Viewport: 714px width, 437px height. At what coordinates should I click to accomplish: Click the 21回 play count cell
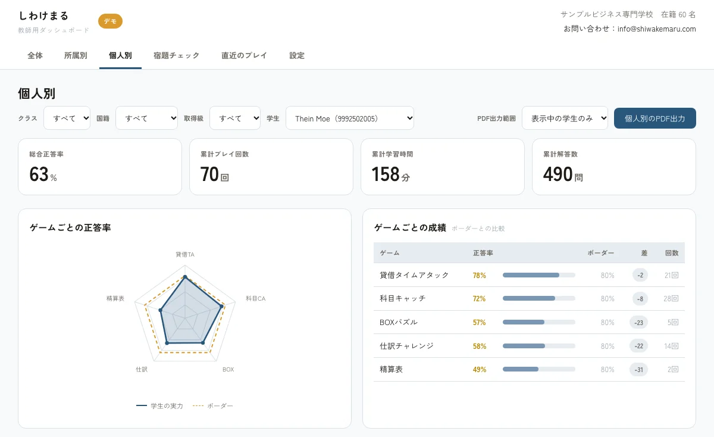click(671, 275)
